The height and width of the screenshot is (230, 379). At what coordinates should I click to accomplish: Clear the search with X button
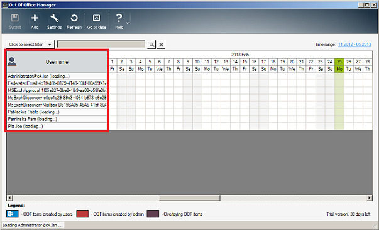tap(162, 44)
